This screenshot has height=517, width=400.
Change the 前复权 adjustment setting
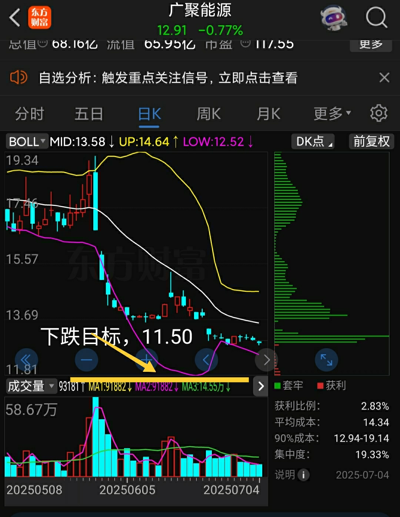point(371,141)
